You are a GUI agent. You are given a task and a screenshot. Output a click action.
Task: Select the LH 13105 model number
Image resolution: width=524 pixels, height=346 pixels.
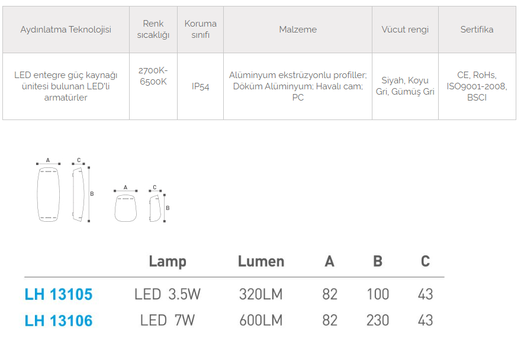tap(59, 294)
